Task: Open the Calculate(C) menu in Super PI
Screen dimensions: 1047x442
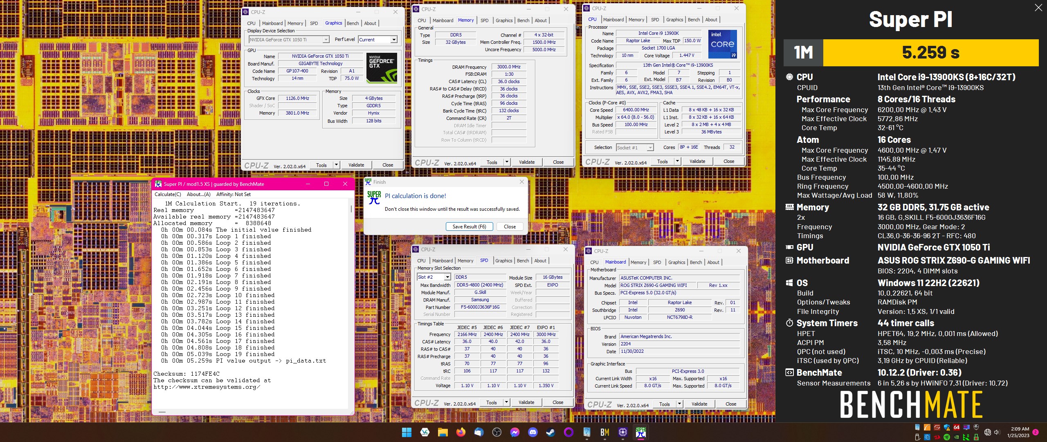Action: tap(168, 194)
